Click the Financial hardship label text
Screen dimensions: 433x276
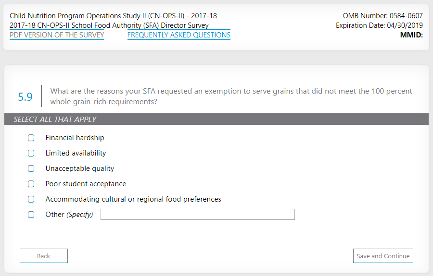coord(75,138)
